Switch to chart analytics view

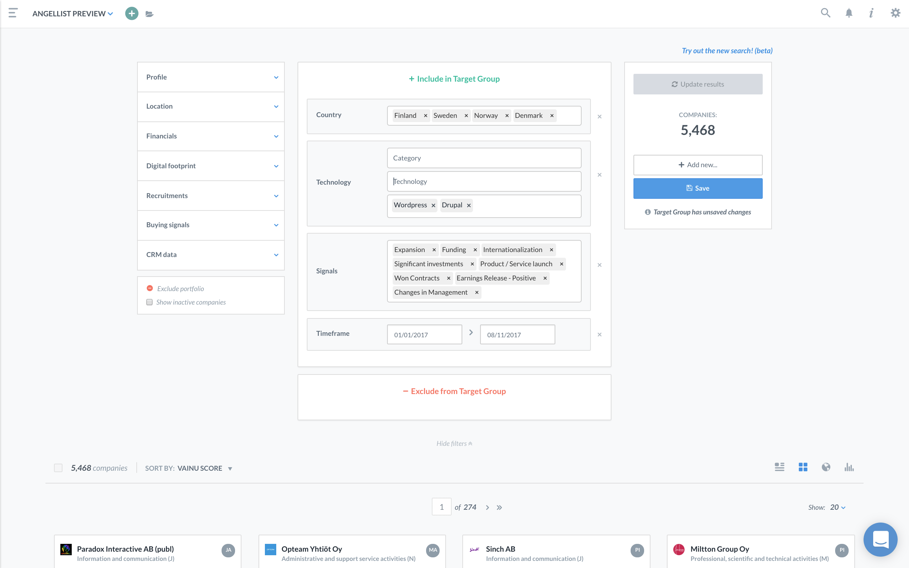point(849,467)
